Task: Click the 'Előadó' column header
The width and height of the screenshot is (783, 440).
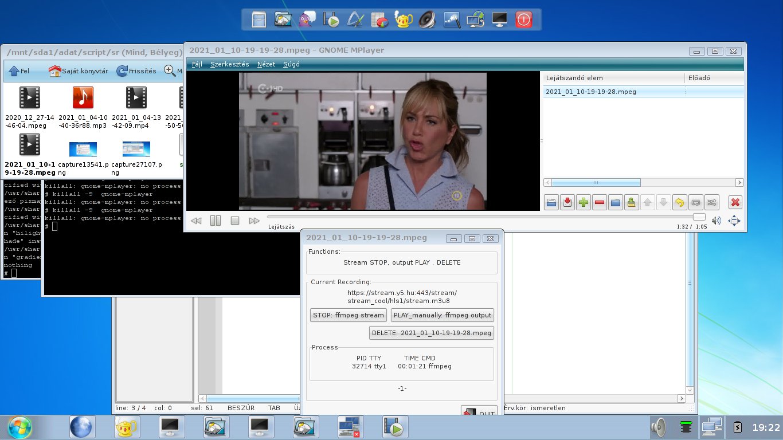Action: click(714, 78)
